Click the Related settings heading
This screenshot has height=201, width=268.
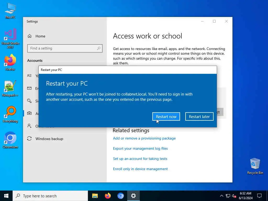click(x=131, y=130)
